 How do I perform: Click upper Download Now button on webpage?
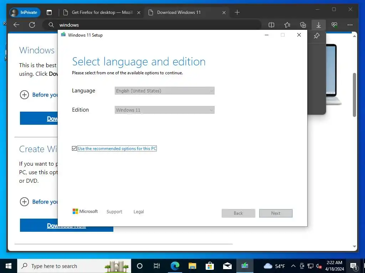point(38,118)
